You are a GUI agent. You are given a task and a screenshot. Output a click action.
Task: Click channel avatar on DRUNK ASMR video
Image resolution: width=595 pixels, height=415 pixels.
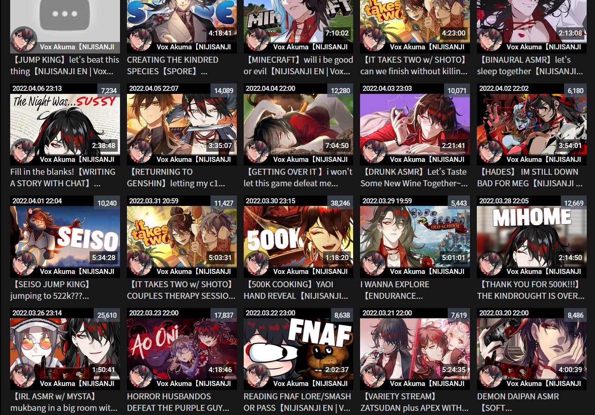[x=373, y=151]
